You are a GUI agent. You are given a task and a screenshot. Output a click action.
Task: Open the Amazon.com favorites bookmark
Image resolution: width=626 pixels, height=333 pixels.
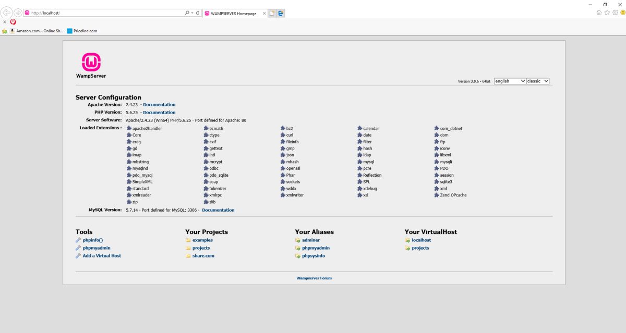pos(36,31)
